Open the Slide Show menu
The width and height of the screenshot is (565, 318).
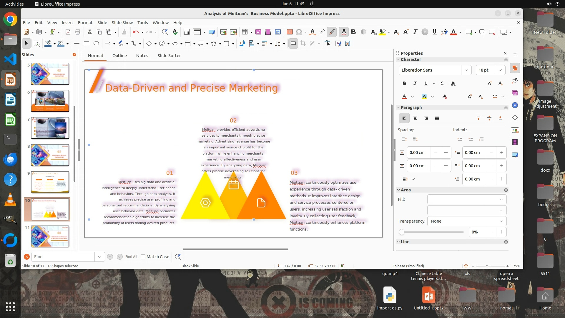pos(122,23)
